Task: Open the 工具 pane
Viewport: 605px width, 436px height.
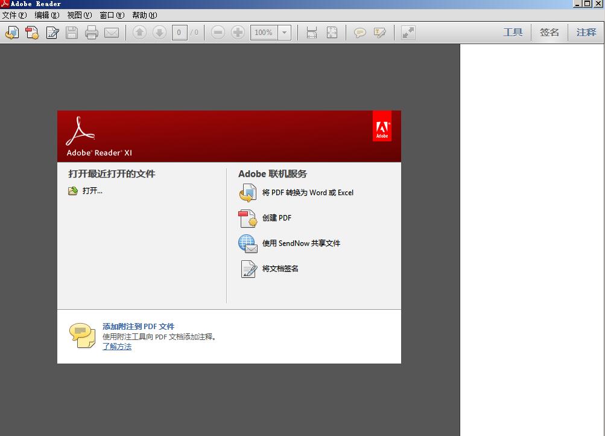Action: (x=513, y=33)
